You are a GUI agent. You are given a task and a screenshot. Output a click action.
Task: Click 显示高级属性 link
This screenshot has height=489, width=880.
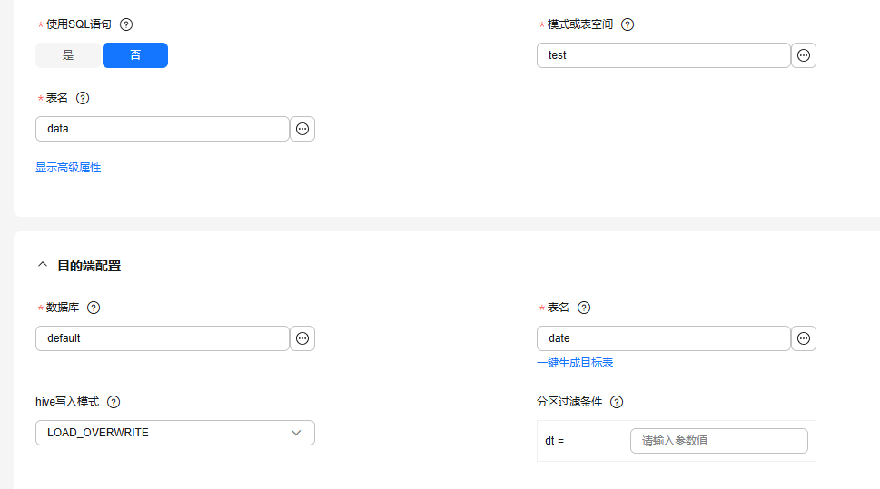tap(68, 168)
